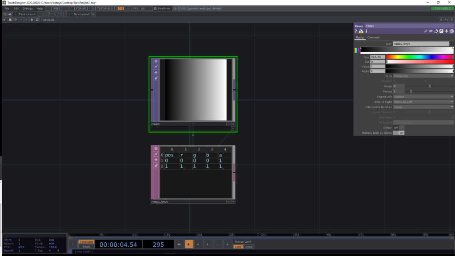Click the viewer active icon on ramp1 node

coord(156,61)
